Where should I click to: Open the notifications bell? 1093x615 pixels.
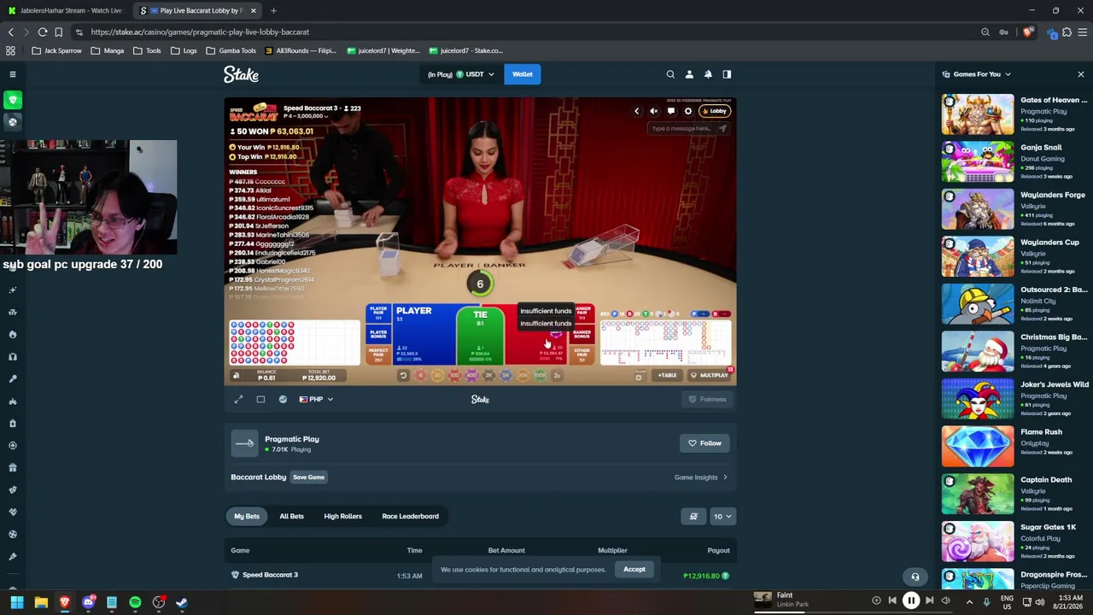708,74
